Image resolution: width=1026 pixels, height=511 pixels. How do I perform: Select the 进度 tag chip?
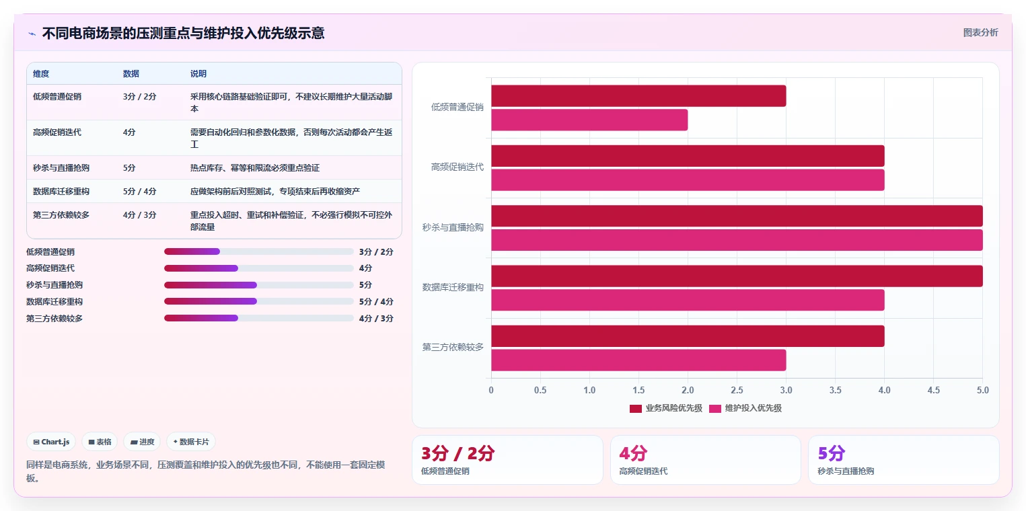point(142,442)
